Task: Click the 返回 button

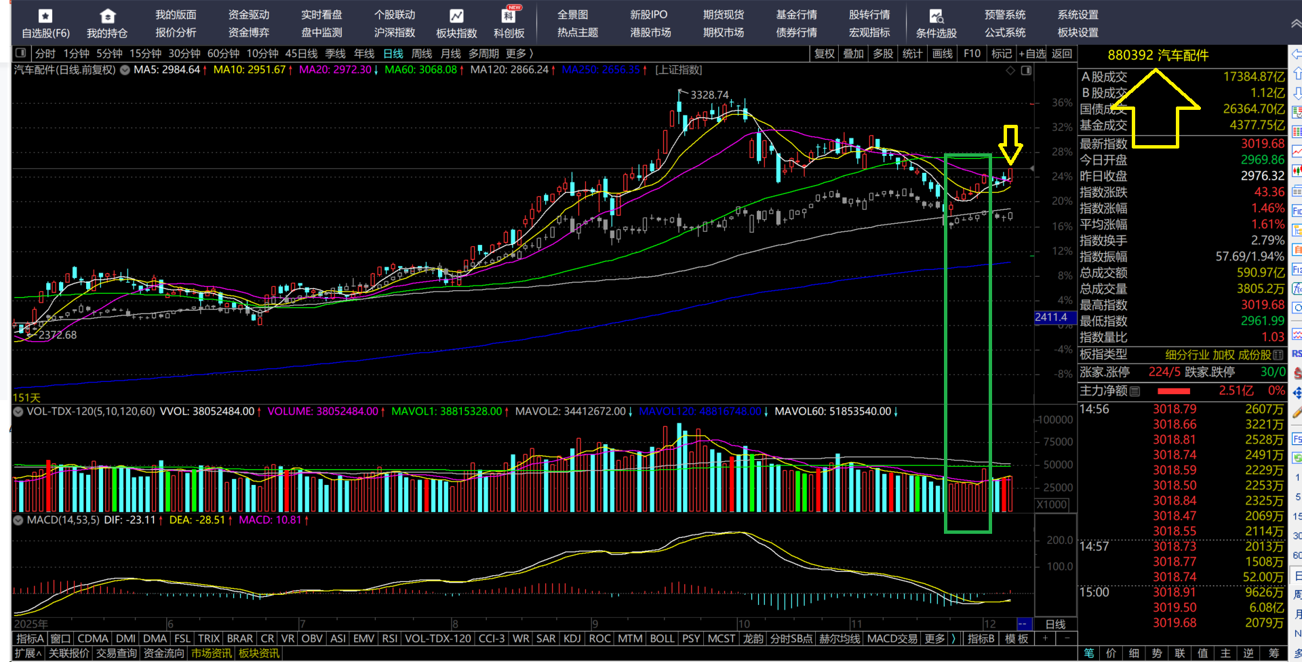Action: pyautogui.click(x=1062, y=54)
